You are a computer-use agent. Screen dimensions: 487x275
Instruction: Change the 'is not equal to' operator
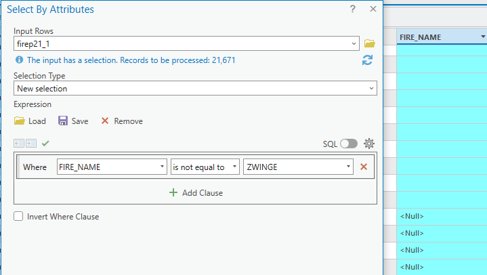point(205,167)
